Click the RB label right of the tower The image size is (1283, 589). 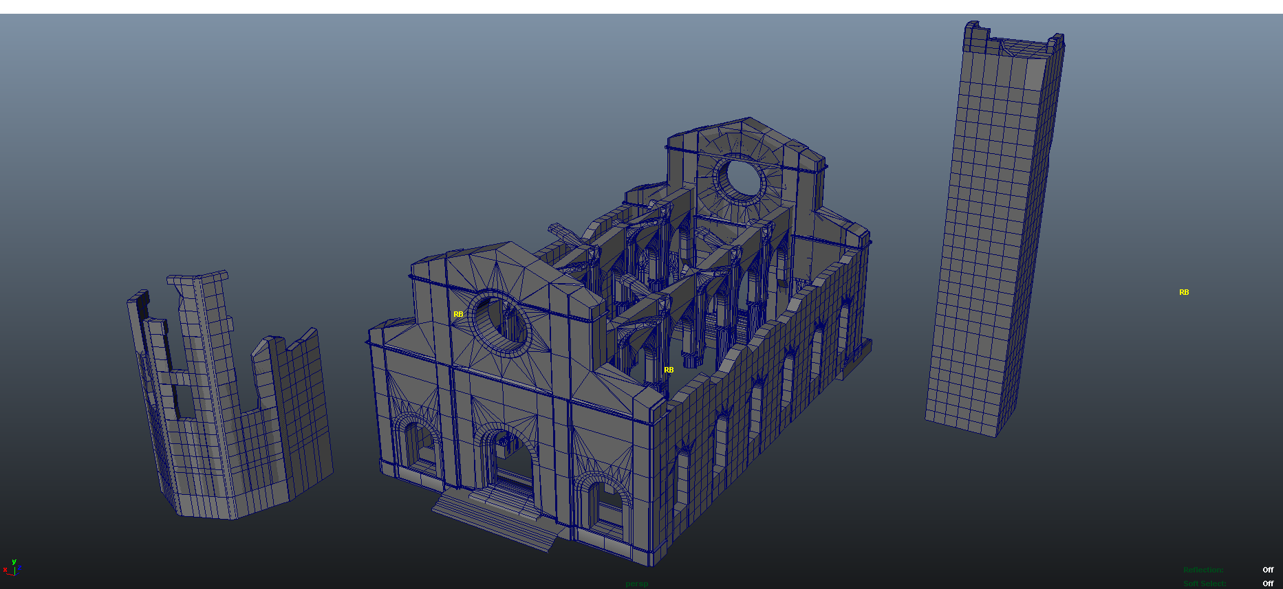tap(1184, 292)
